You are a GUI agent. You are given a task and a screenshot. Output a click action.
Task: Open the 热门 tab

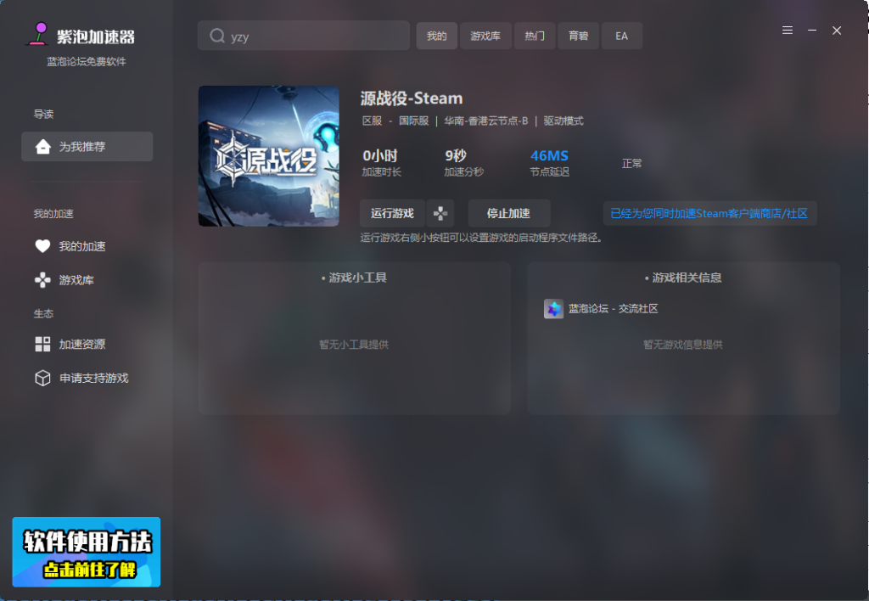[535, 36]
